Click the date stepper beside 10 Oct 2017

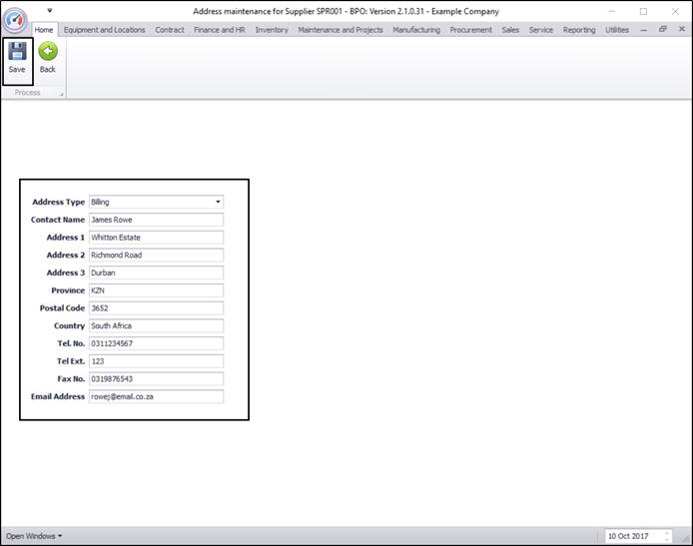click(667, 536)
